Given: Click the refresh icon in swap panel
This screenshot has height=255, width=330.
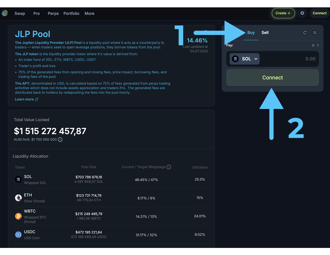Looking at the screenshot, I should point(305,33).
